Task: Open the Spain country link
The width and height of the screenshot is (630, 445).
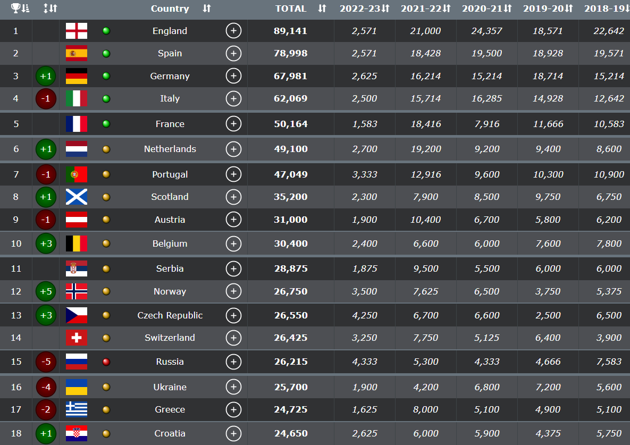Action: click(170, 53)
